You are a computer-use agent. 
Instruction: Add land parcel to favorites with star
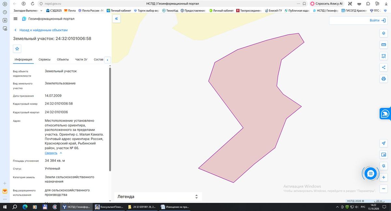tap(17, 49)
